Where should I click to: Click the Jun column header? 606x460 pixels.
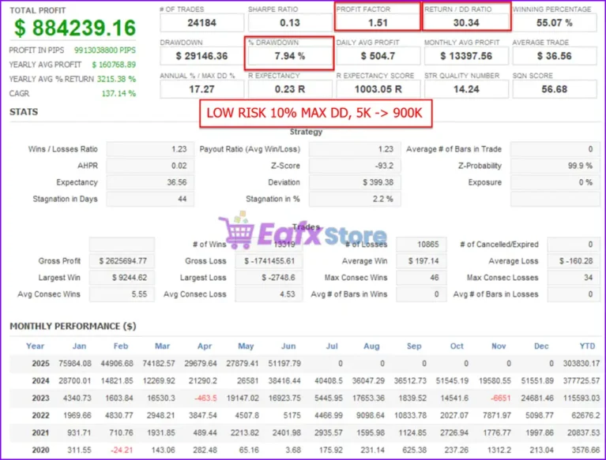click(x=288, y=346)
